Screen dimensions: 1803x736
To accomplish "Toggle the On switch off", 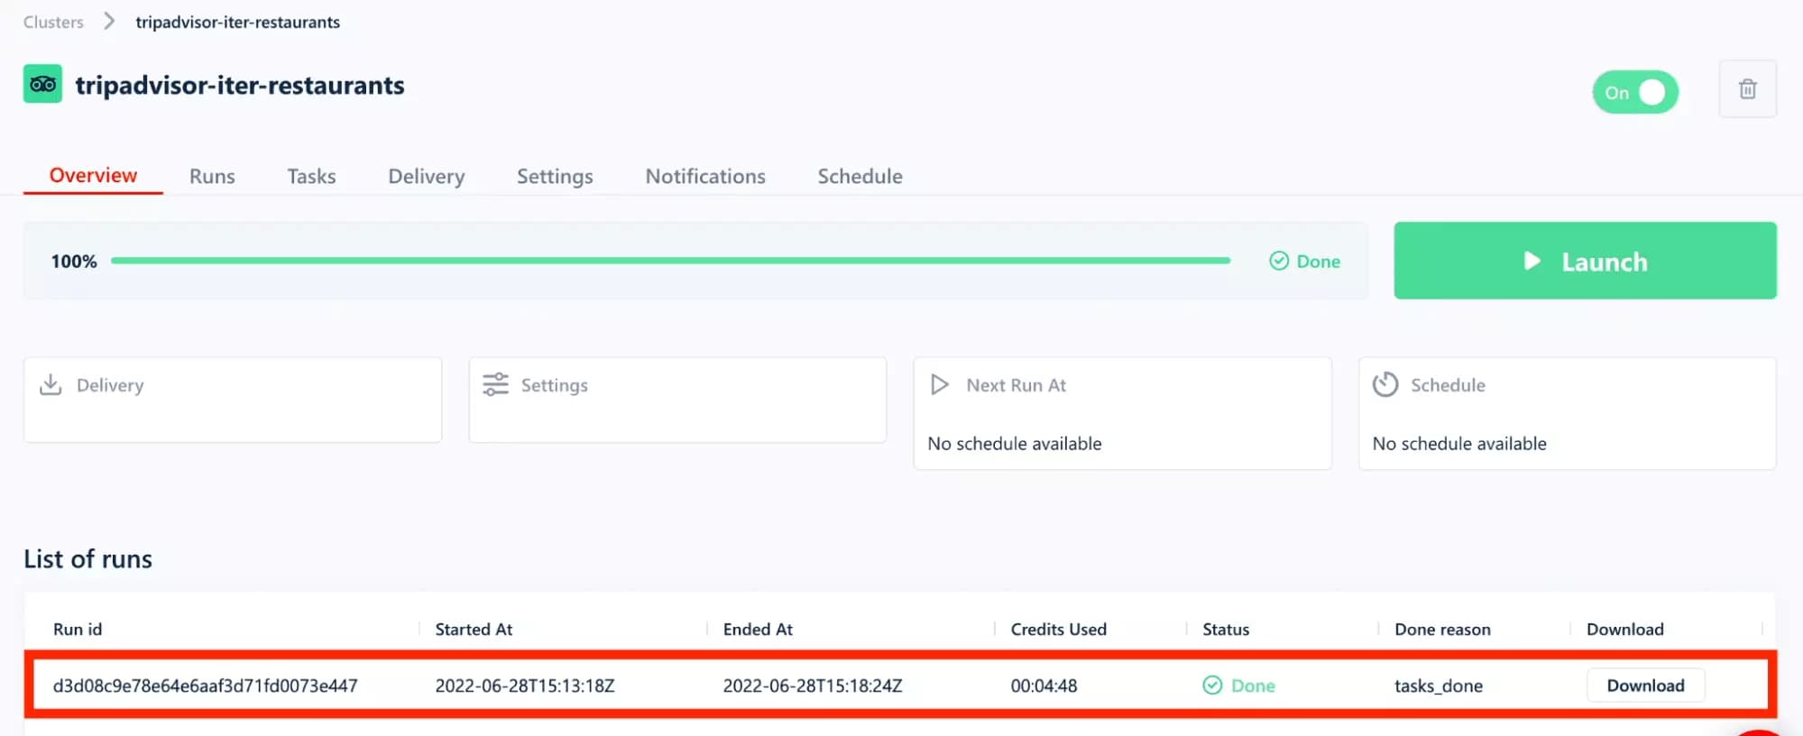I will click(x=1635, y=92).
